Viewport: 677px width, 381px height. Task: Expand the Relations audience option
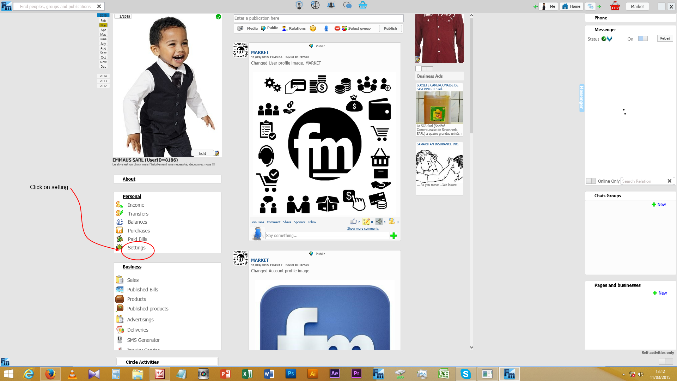click(294, 28)
